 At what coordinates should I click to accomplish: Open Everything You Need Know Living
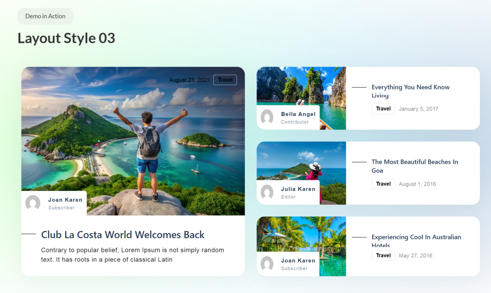[x=410, y=91]
